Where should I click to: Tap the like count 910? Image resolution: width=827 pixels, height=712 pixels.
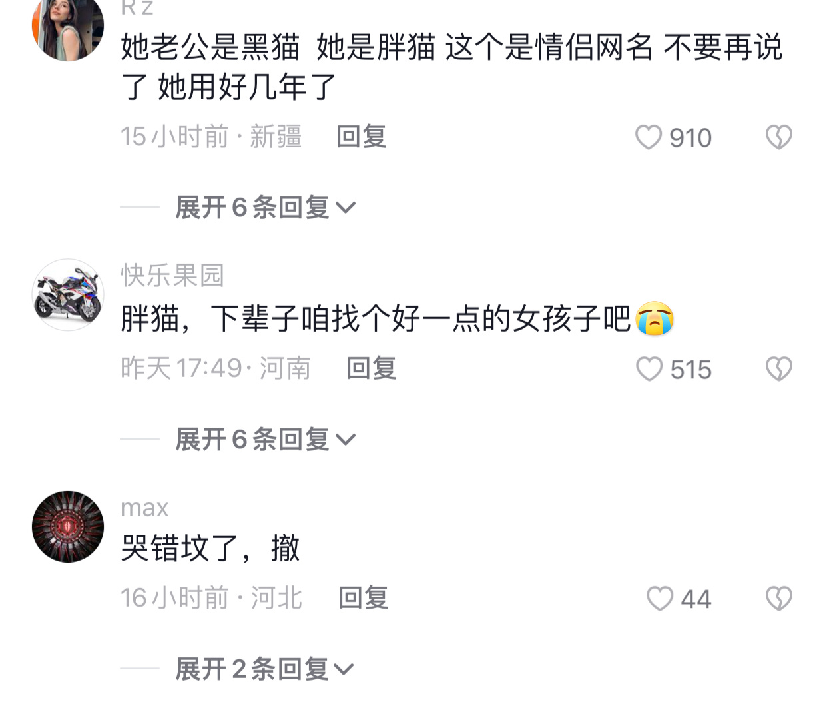point(690,138)
